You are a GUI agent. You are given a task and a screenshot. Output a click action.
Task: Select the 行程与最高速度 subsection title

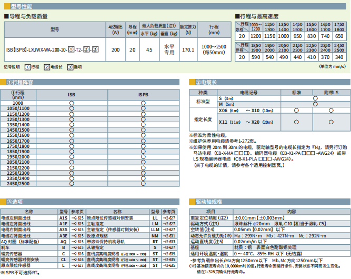257,16
